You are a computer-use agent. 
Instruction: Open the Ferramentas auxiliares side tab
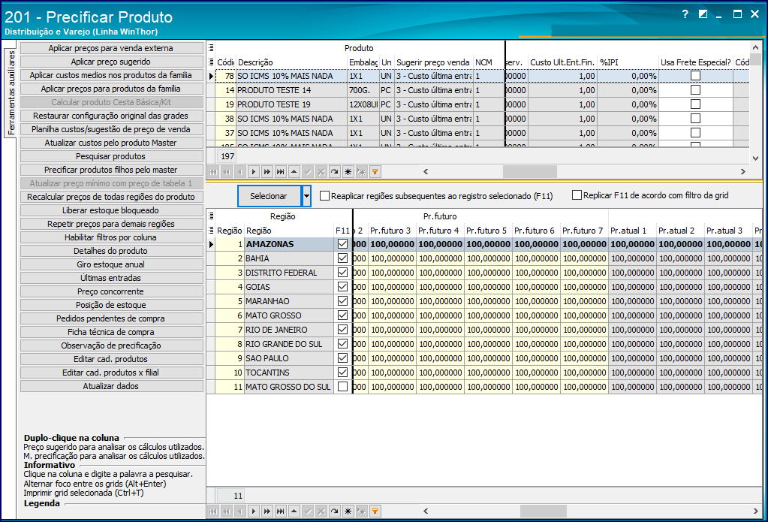(11, 93)
